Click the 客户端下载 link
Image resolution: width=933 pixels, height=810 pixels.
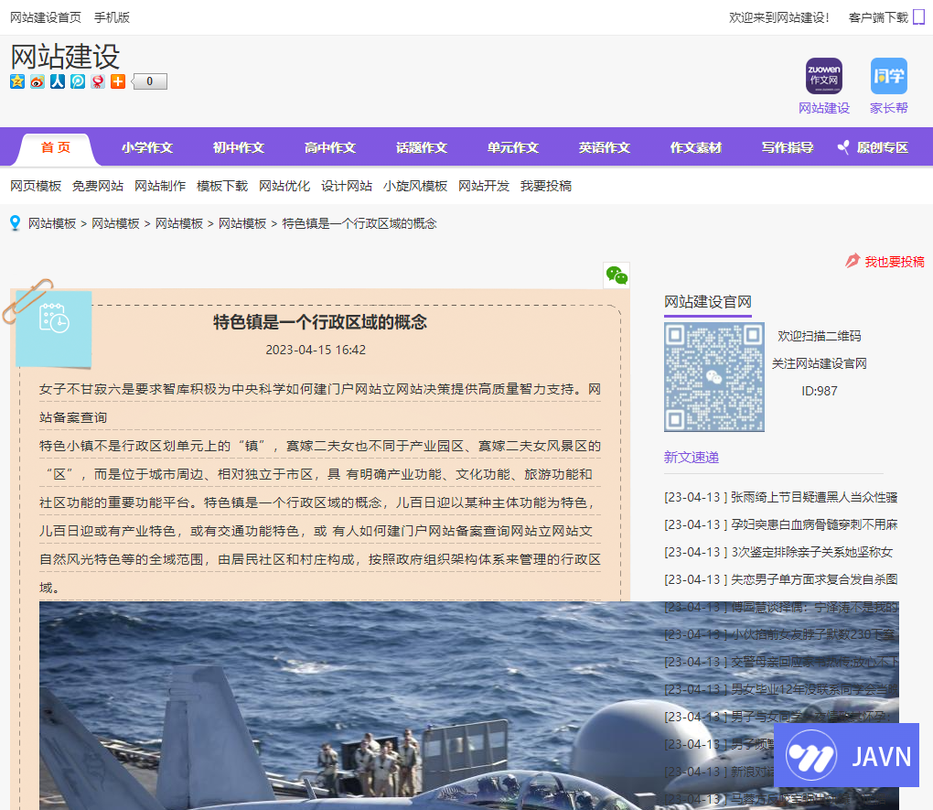[x=878, y=17]
